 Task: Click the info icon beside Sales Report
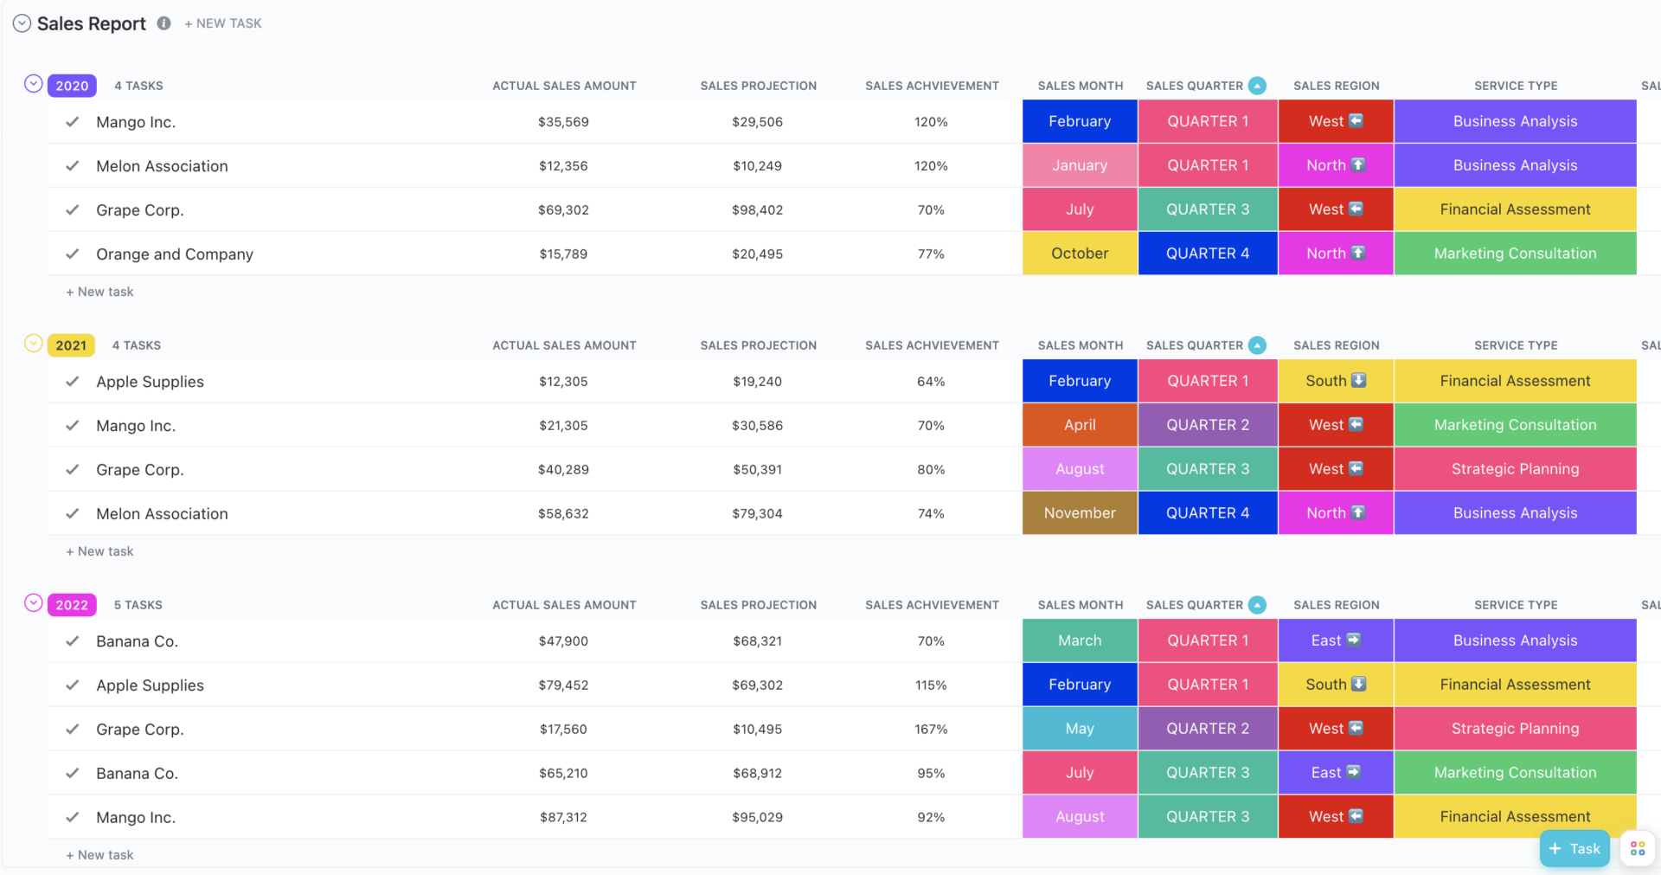tap(164, 23)
